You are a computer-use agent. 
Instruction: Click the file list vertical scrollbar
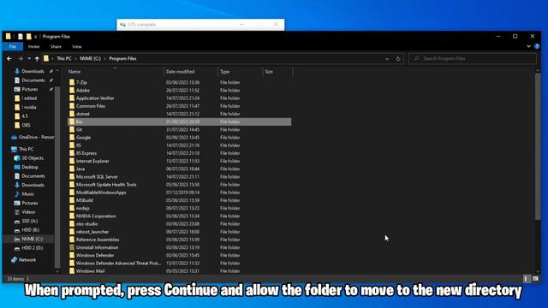[x=538, y=146]
